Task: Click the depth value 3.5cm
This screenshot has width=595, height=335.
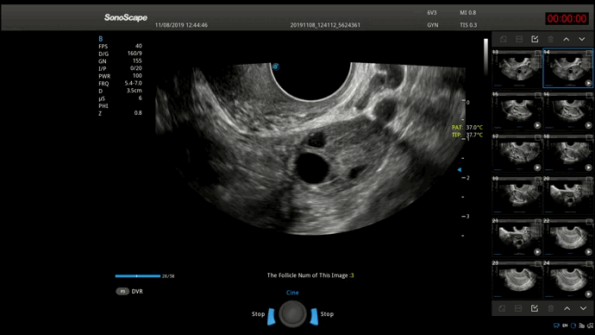Action: click(x=134, y=91)
